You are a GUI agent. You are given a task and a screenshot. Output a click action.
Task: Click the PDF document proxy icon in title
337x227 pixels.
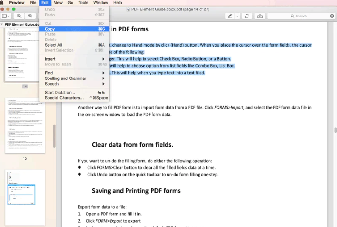coord(128,9)
